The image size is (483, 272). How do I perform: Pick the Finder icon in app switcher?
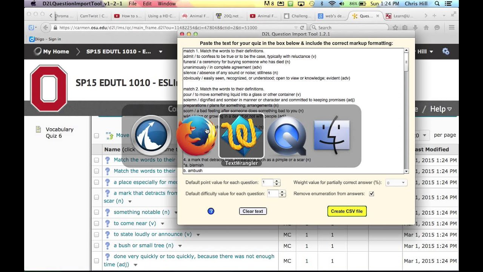(332, 135)
